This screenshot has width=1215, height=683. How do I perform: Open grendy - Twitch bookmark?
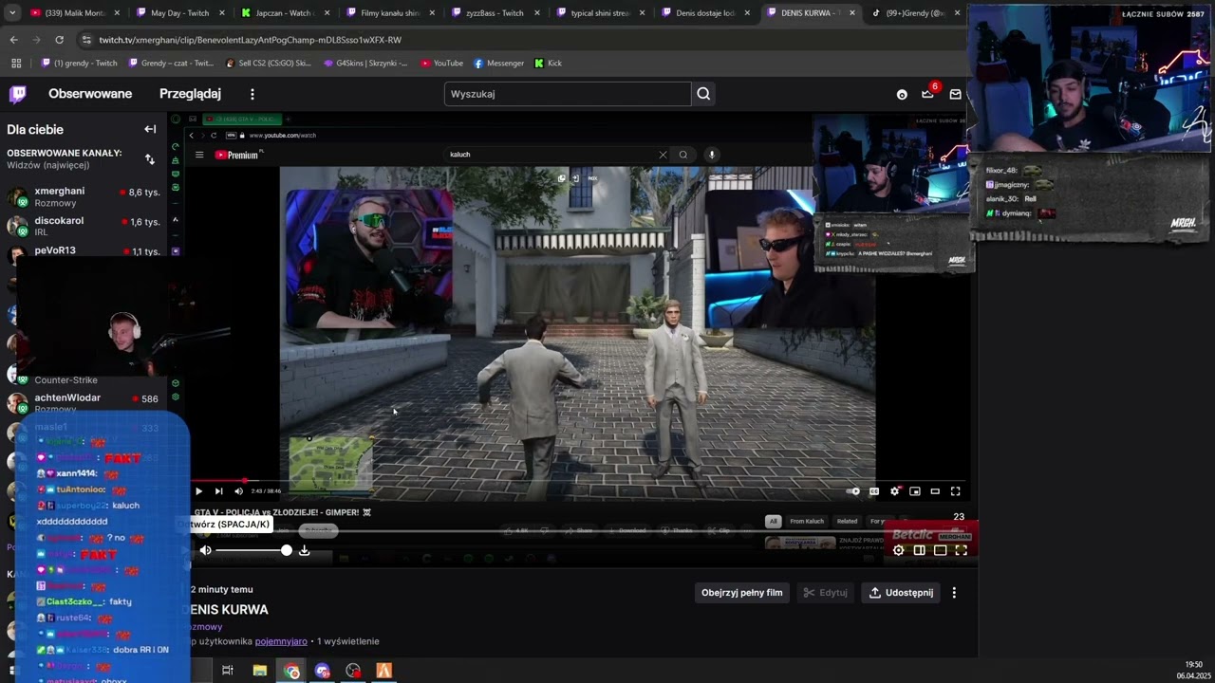[80, 64]
